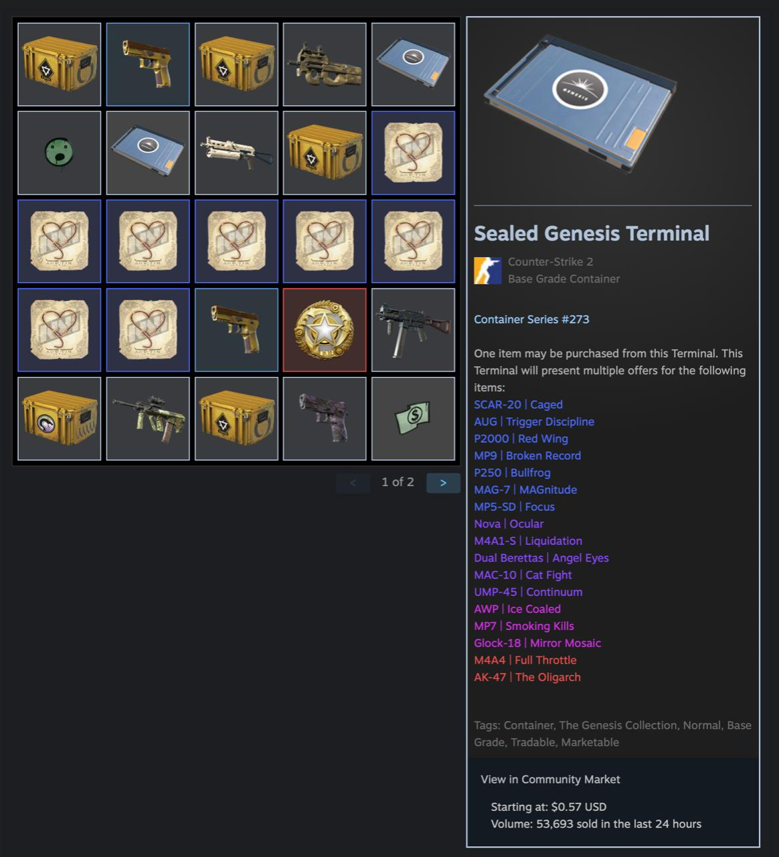Open Glock-18 | Mirror Mosaic link
Viewport: 779px width, 857px height.
(537, 643)
